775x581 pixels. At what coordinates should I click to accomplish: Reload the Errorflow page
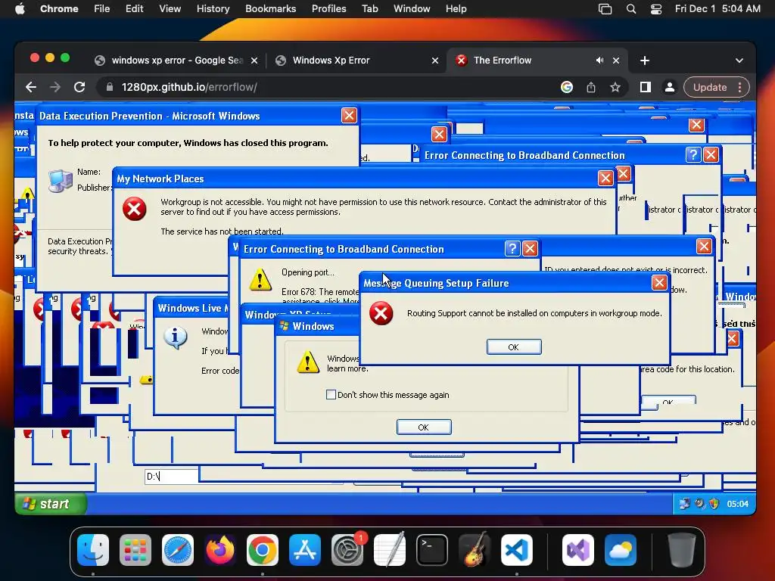click(79, 88)
